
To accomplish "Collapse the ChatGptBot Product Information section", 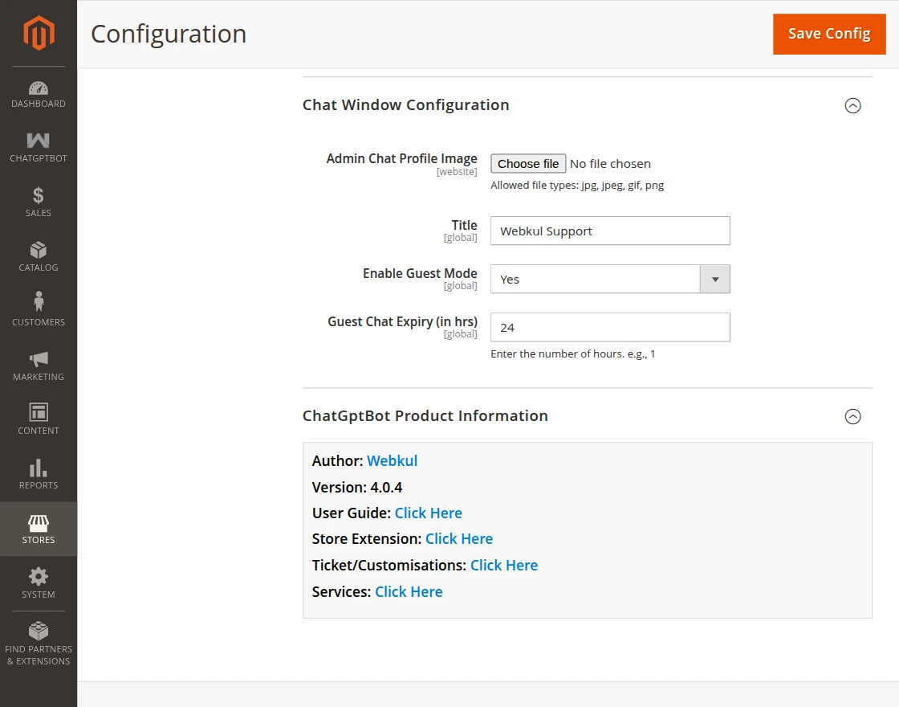I will click(853, 416).
